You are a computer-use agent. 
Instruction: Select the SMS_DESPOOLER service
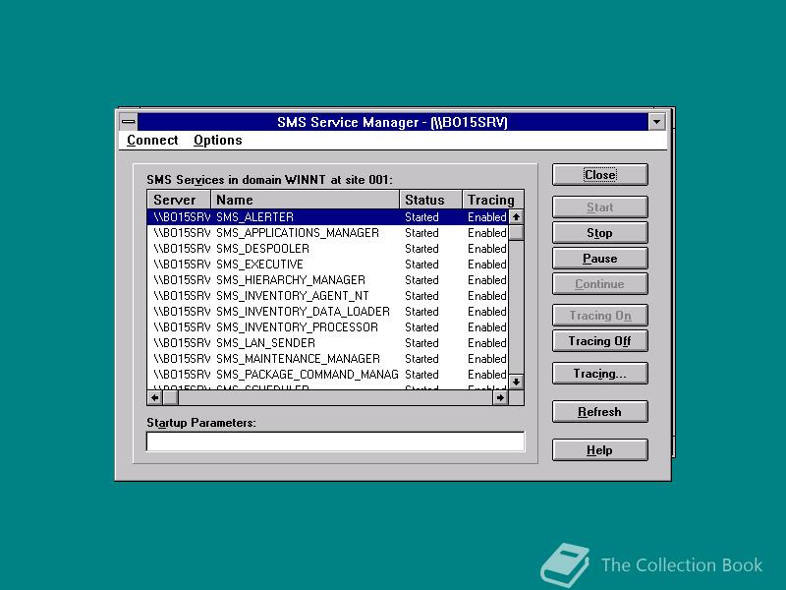pyautogui.click(x=328, y=249)
